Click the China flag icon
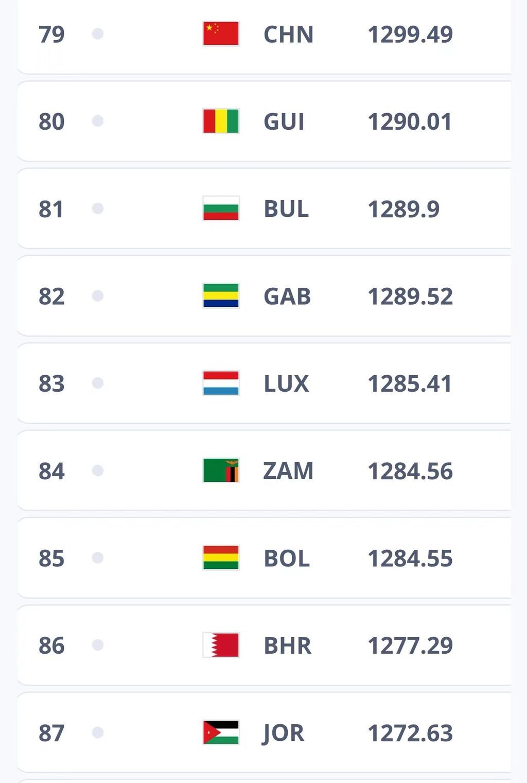 point(221,34)
